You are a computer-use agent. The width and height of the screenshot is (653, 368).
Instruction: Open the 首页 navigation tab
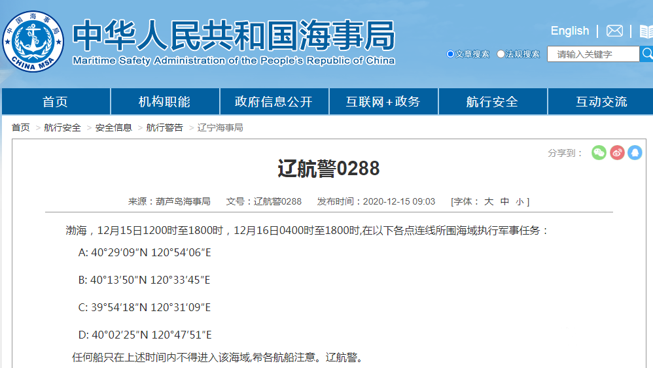[x=56, y=101]
